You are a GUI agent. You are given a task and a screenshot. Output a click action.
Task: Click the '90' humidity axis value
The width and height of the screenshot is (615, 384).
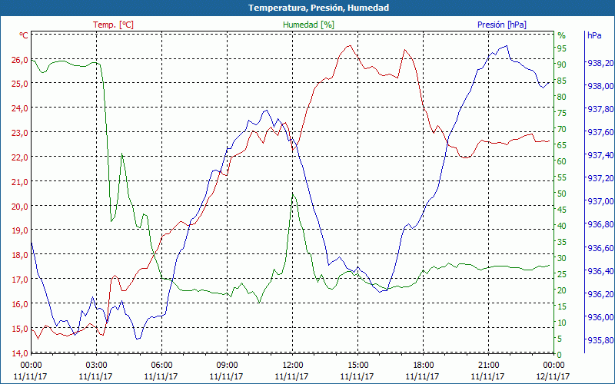click(562, 65)
